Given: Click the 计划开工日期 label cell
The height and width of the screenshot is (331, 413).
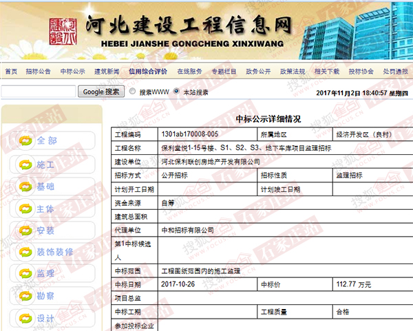Looking at the screenshot, I should (135, 189).
